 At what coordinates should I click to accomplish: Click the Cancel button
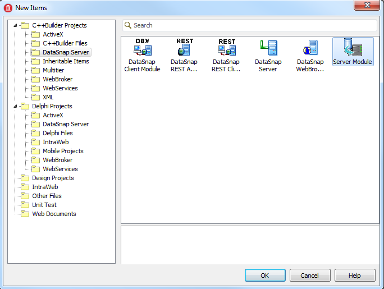[310, 276]
